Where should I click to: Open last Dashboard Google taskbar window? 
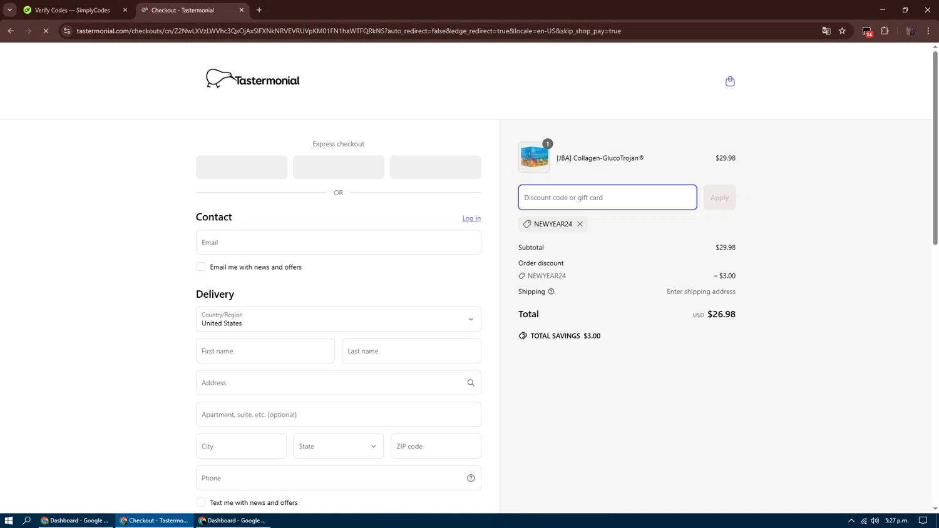pyautogui.click(x=233, y=520)
